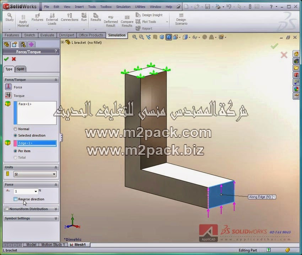
Task: Select Torque type icon
Action: tap(8, 95)
